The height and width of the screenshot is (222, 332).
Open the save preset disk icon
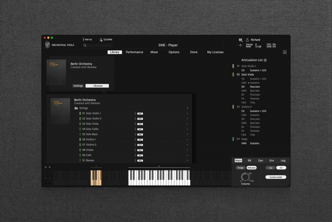click(x=240, y=40)
